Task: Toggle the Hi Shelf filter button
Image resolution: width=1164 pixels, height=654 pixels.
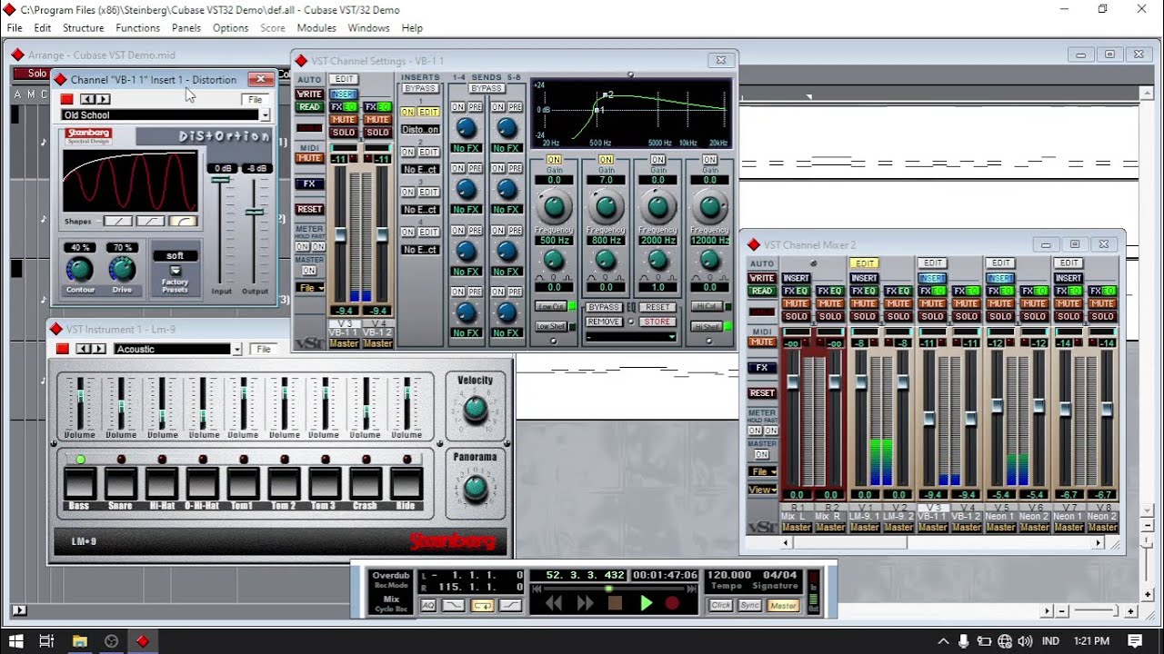Action: tap(706, 326)
